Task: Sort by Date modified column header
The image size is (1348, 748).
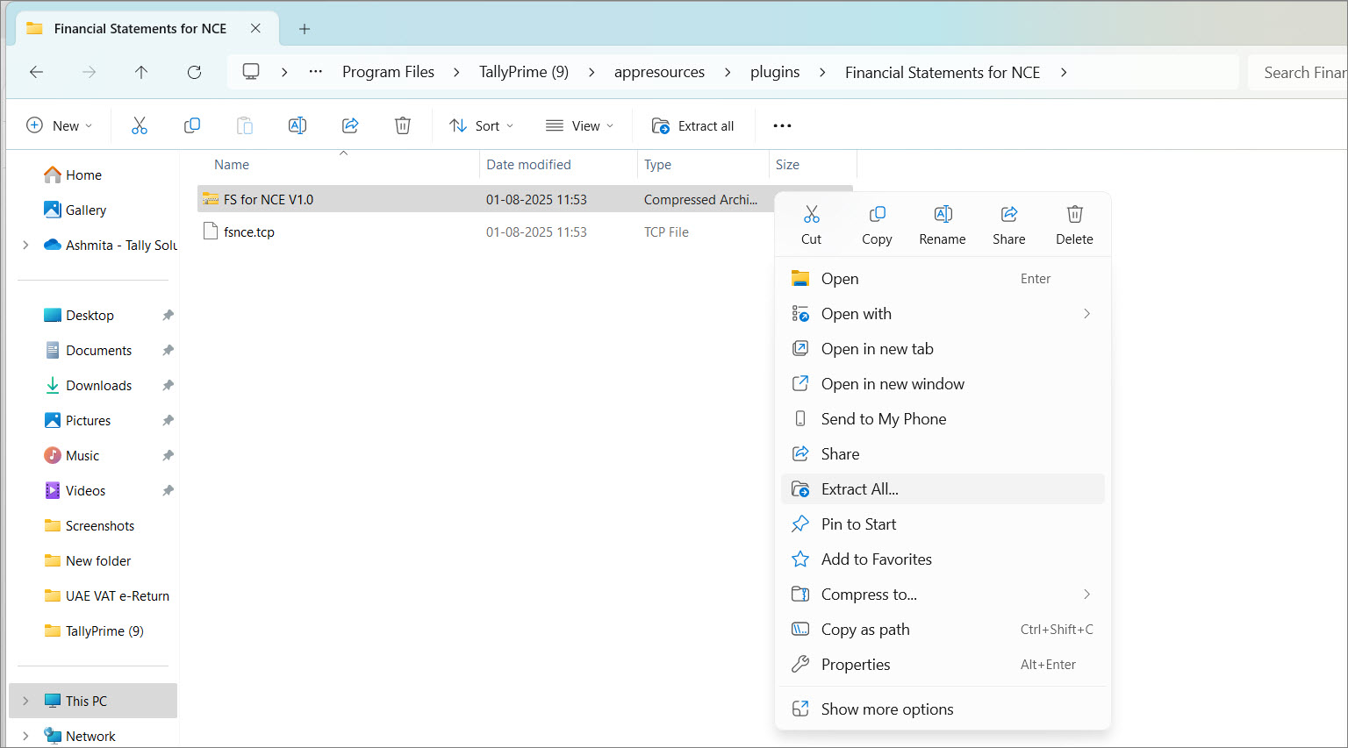Action: click(x=528, y=165)
